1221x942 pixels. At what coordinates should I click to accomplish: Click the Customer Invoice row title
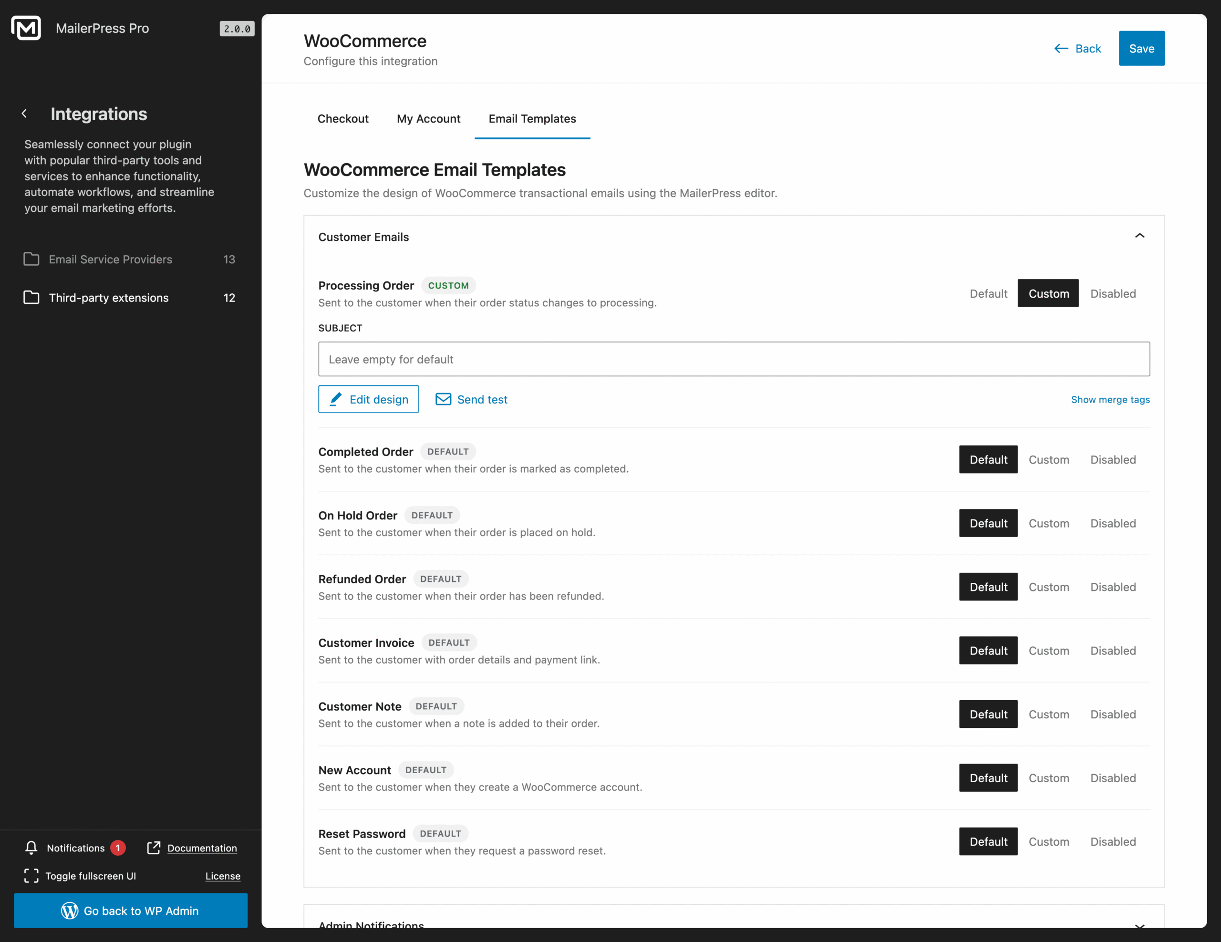pos(366,642)
